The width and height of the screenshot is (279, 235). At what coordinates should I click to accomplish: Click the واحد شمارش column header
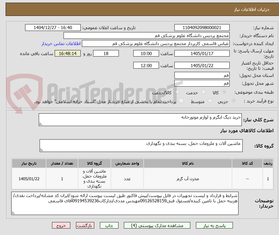pyautogui.click(x=127, y=163)
